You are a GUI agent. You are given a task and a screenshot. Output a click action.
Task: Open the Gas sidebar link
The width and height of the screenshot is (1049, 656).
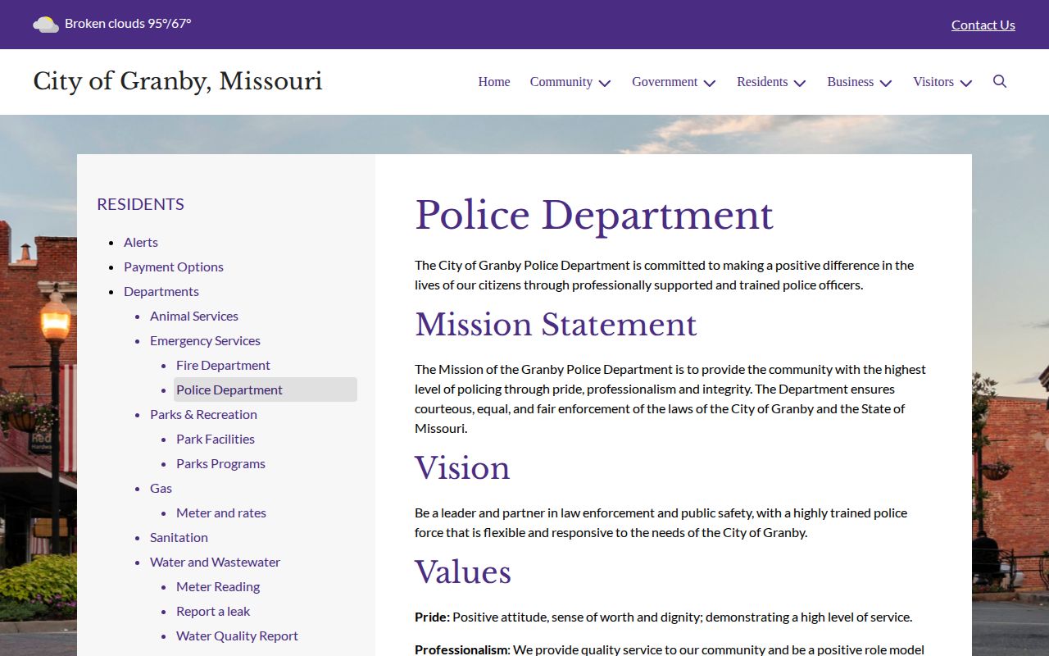[161, 488]
